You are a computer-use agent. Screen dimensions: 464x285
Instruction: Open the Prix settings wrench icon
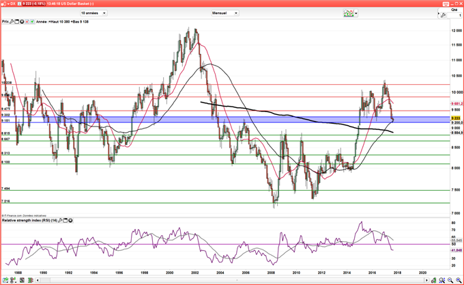(12, 22)
